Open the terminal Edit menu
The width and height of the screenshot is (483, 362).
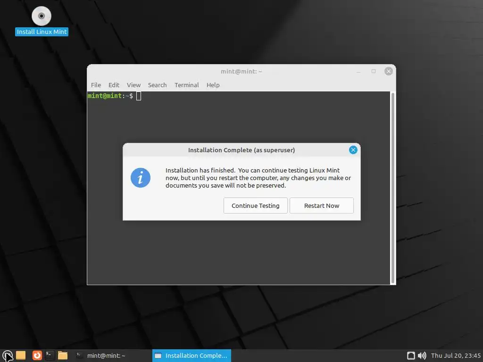(114, 85)
